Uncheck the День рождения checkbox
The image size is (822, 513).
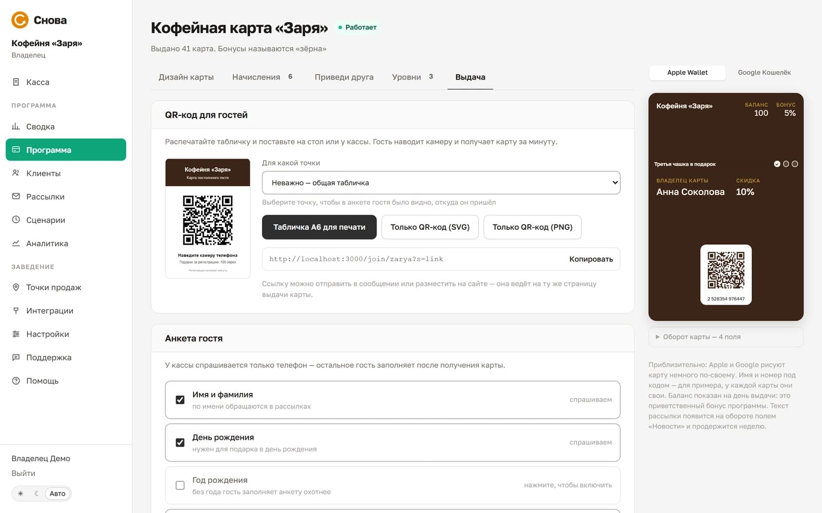[180, 442]
